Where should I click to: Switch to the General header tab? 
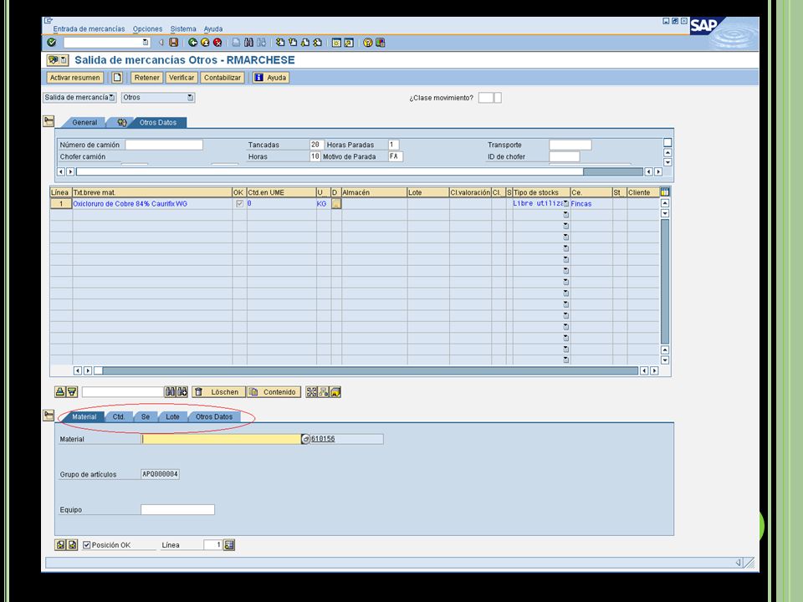coord(84,122)
